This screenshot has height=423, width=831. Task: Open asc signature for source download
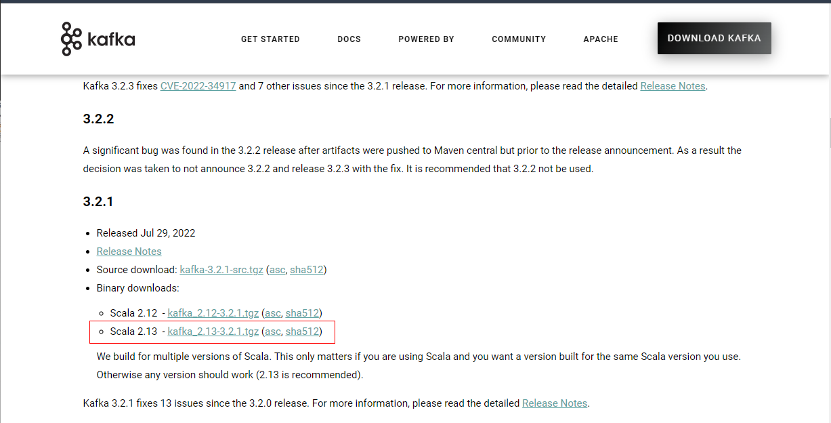(x=277, y=270)
